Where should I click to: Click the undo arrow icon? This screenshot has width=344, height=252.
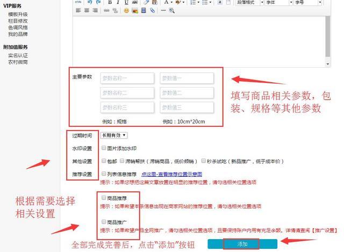90,2
